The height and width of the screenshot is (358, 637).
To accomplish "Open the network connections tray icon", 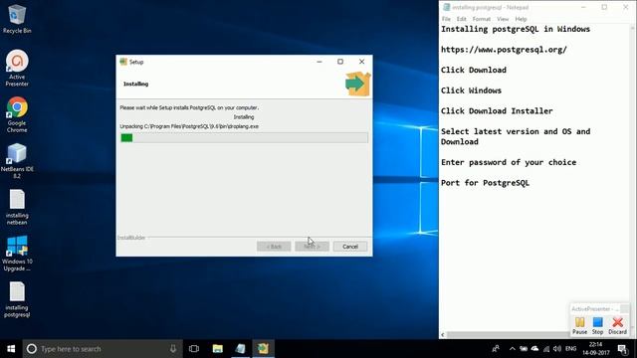I will click(x=546, y=349).
